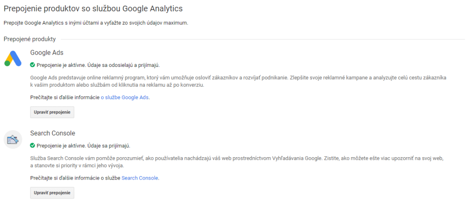Click the 'Prepojené produkty' section label
471x210 pixels.
(x=30, y=39)
